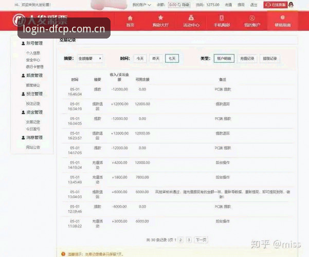Open 银行卡管理 in the sidebar
The height and width of the screenshot is (257, 309).
34,67
